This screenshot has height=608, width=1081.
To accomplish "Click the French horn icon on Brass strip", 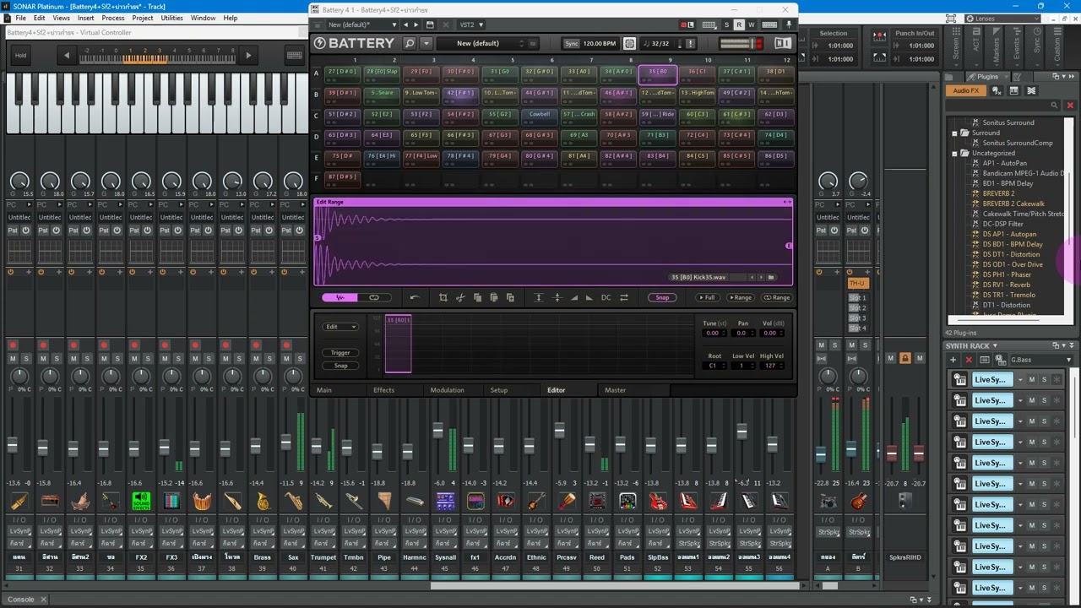I will 263,502.
